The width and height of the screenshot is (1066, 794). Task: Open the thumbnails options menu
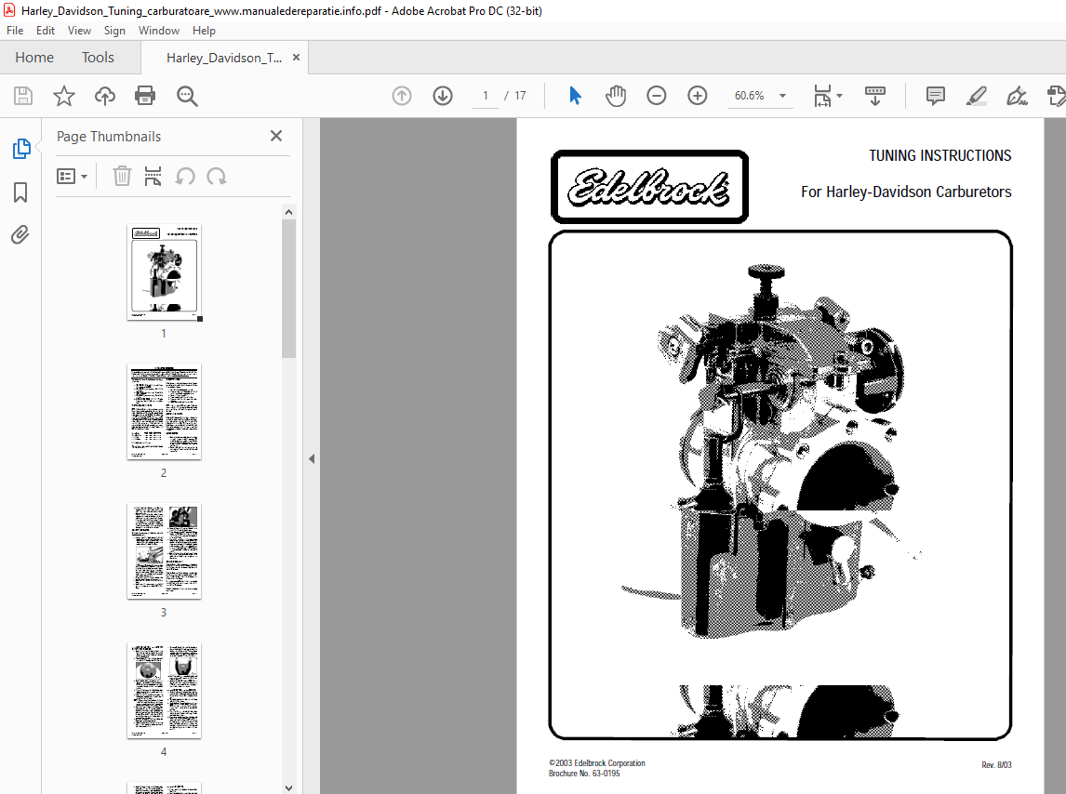tap(72, 177)
